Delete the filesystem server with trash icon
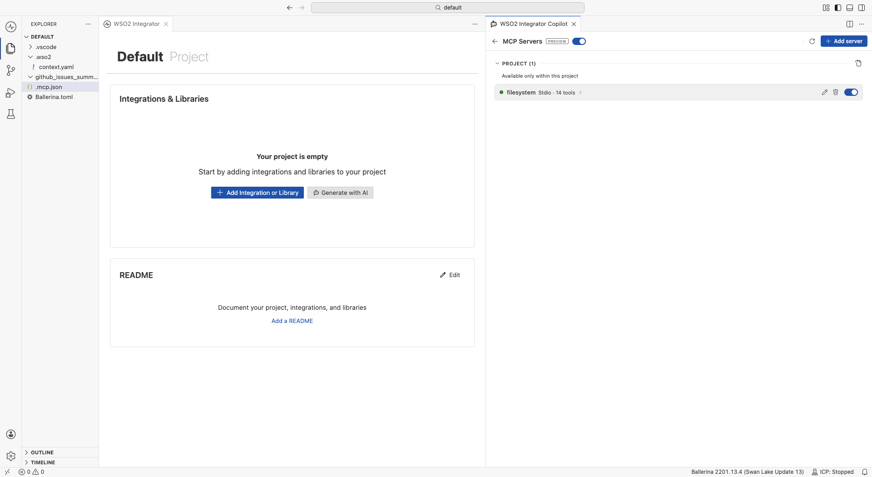 (836, 92)
